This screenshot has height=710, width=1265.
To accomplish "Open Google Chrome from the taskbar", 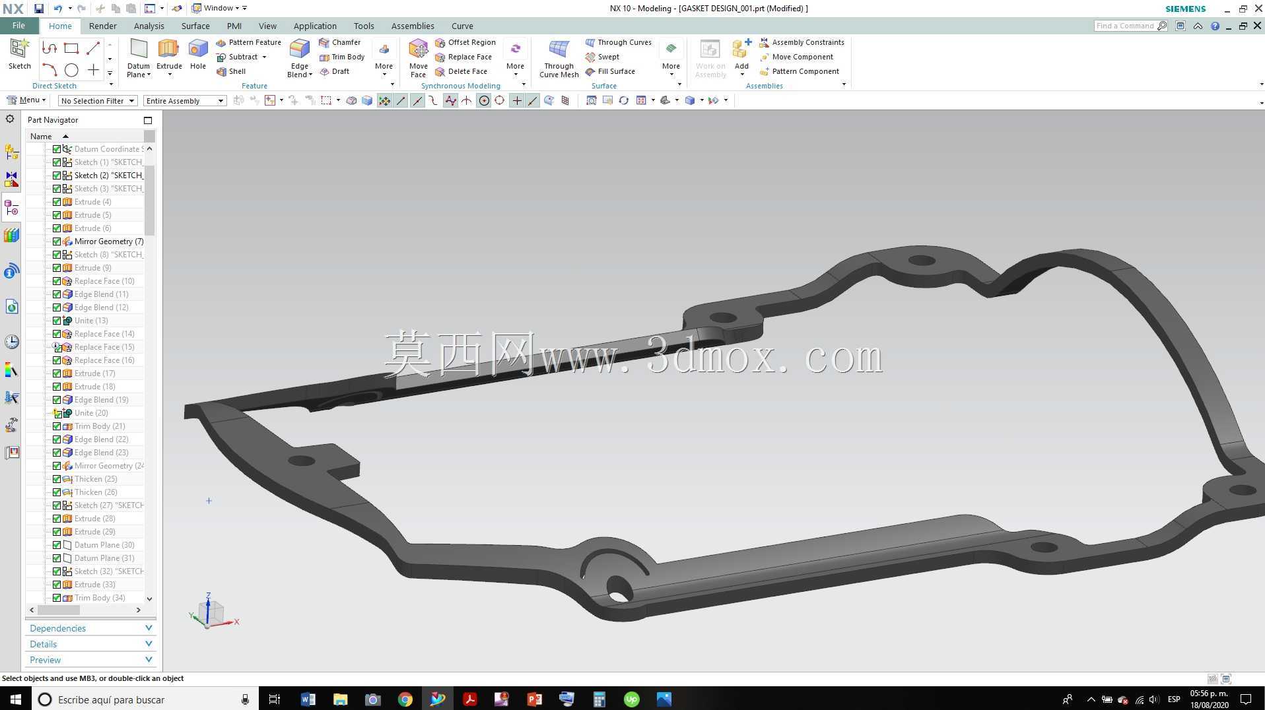I will pyautogui.click(x=405, y=699).
